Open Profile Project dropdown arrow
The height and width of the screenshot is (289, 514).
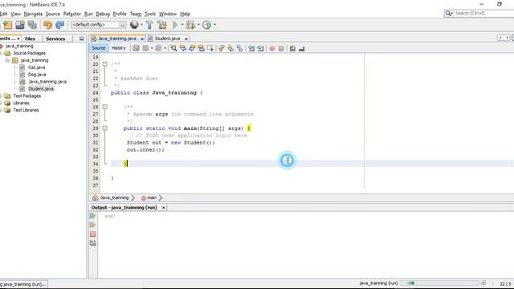[214, 25]
